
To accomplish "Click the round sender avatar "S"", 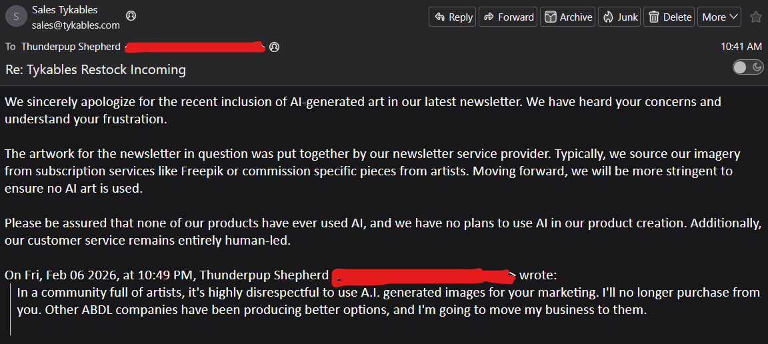I will tap(15, 17).
